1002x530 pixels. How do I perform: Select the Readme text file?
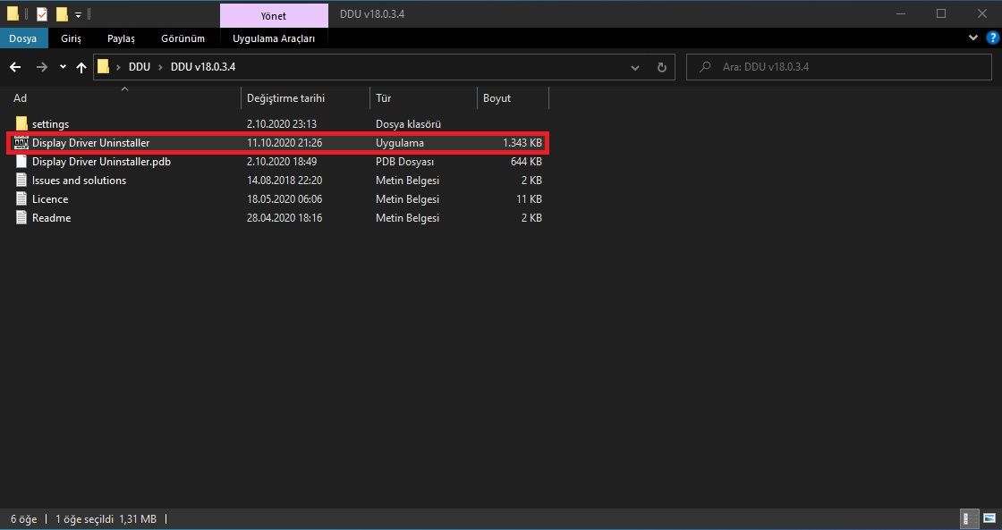coord(51,218)
